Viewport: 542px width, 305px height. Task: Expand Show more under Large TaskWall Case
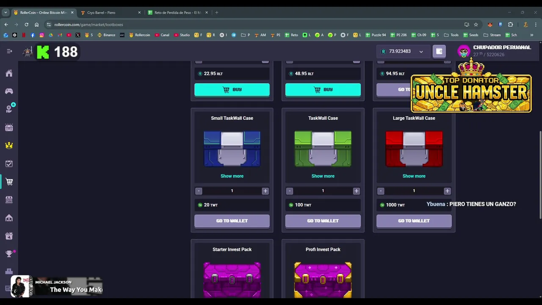coord(414,176)
